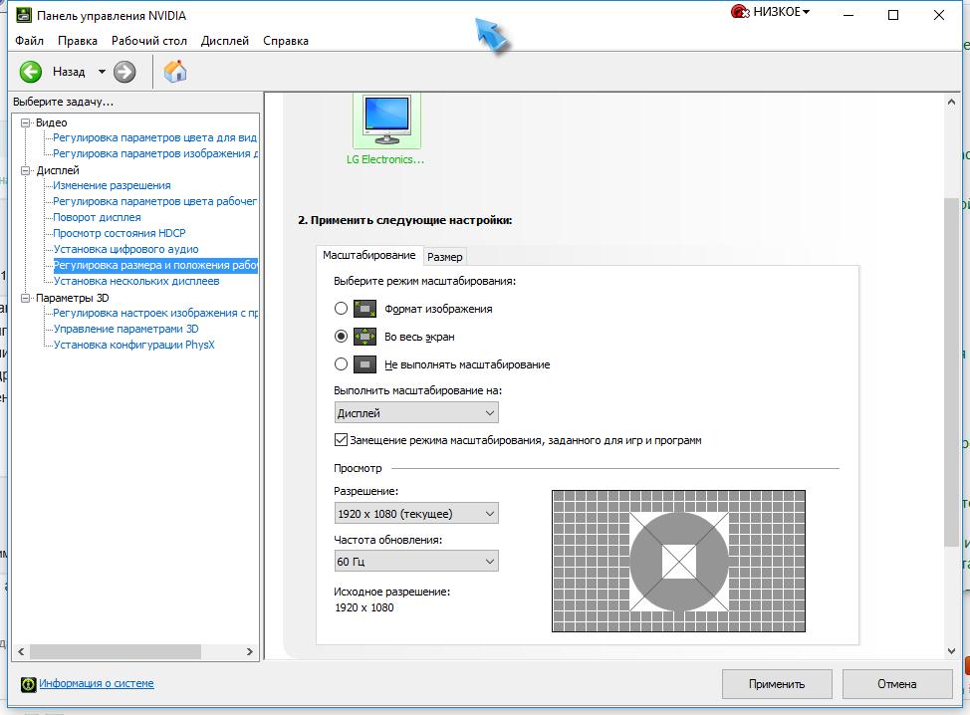This screenshot has width=970, height=715.
Task: Collapse the 'Параметры 3D' tree node
Action: 26,298
